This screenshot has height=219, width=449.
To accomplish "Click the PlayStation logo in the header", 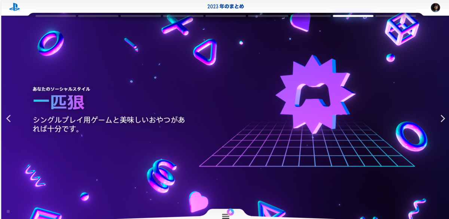I will click(x=15, y=7).
